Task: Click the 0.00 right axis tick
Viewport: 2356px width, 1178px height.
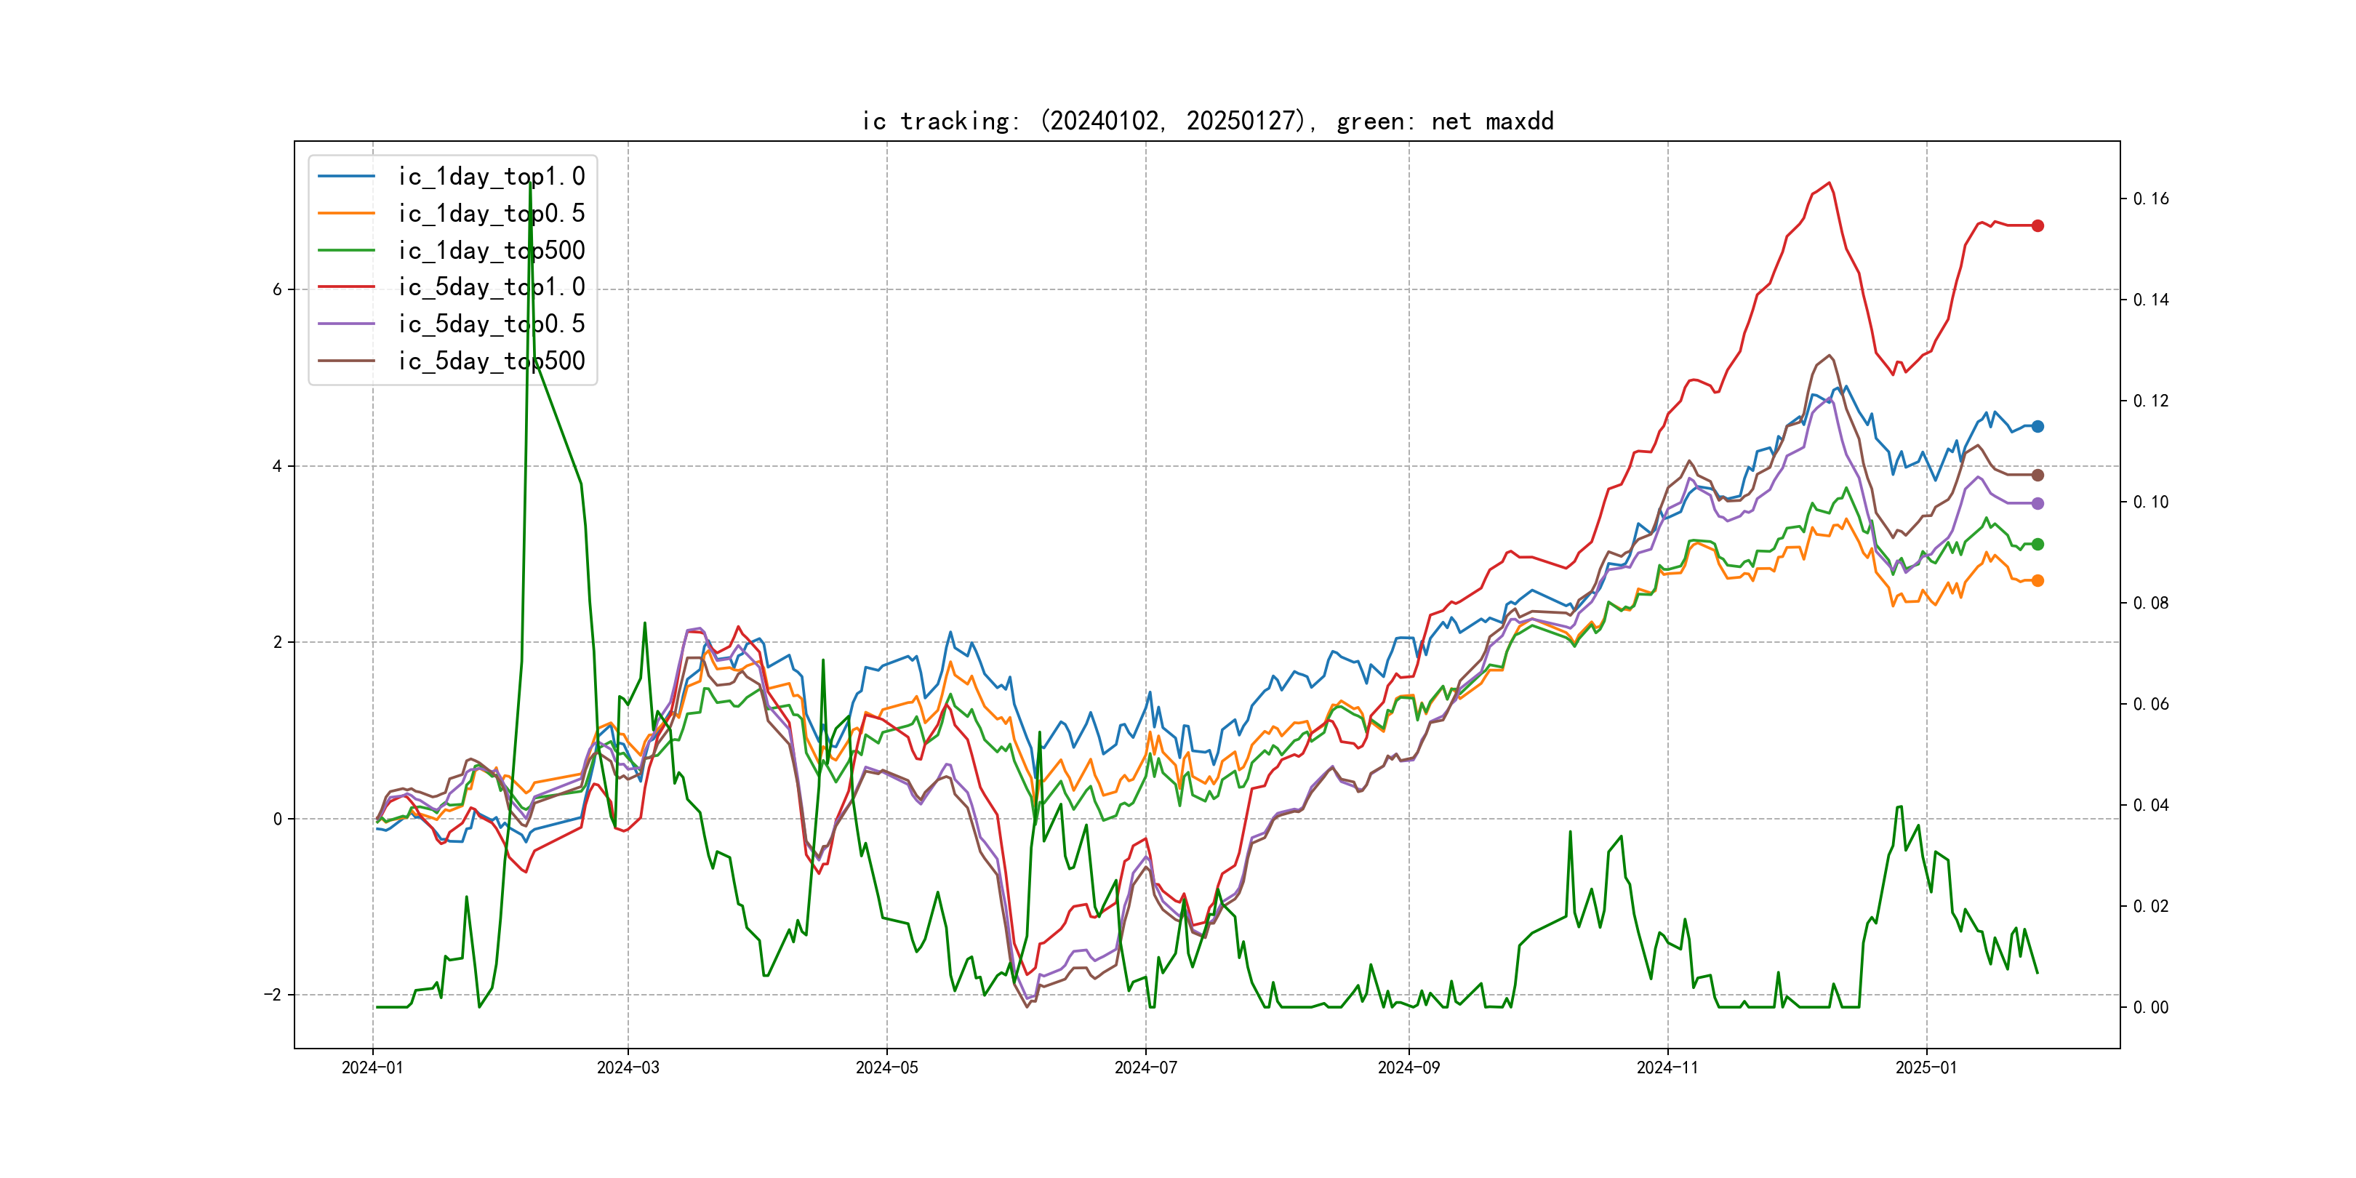Action: click(x=2150, y=1008)
